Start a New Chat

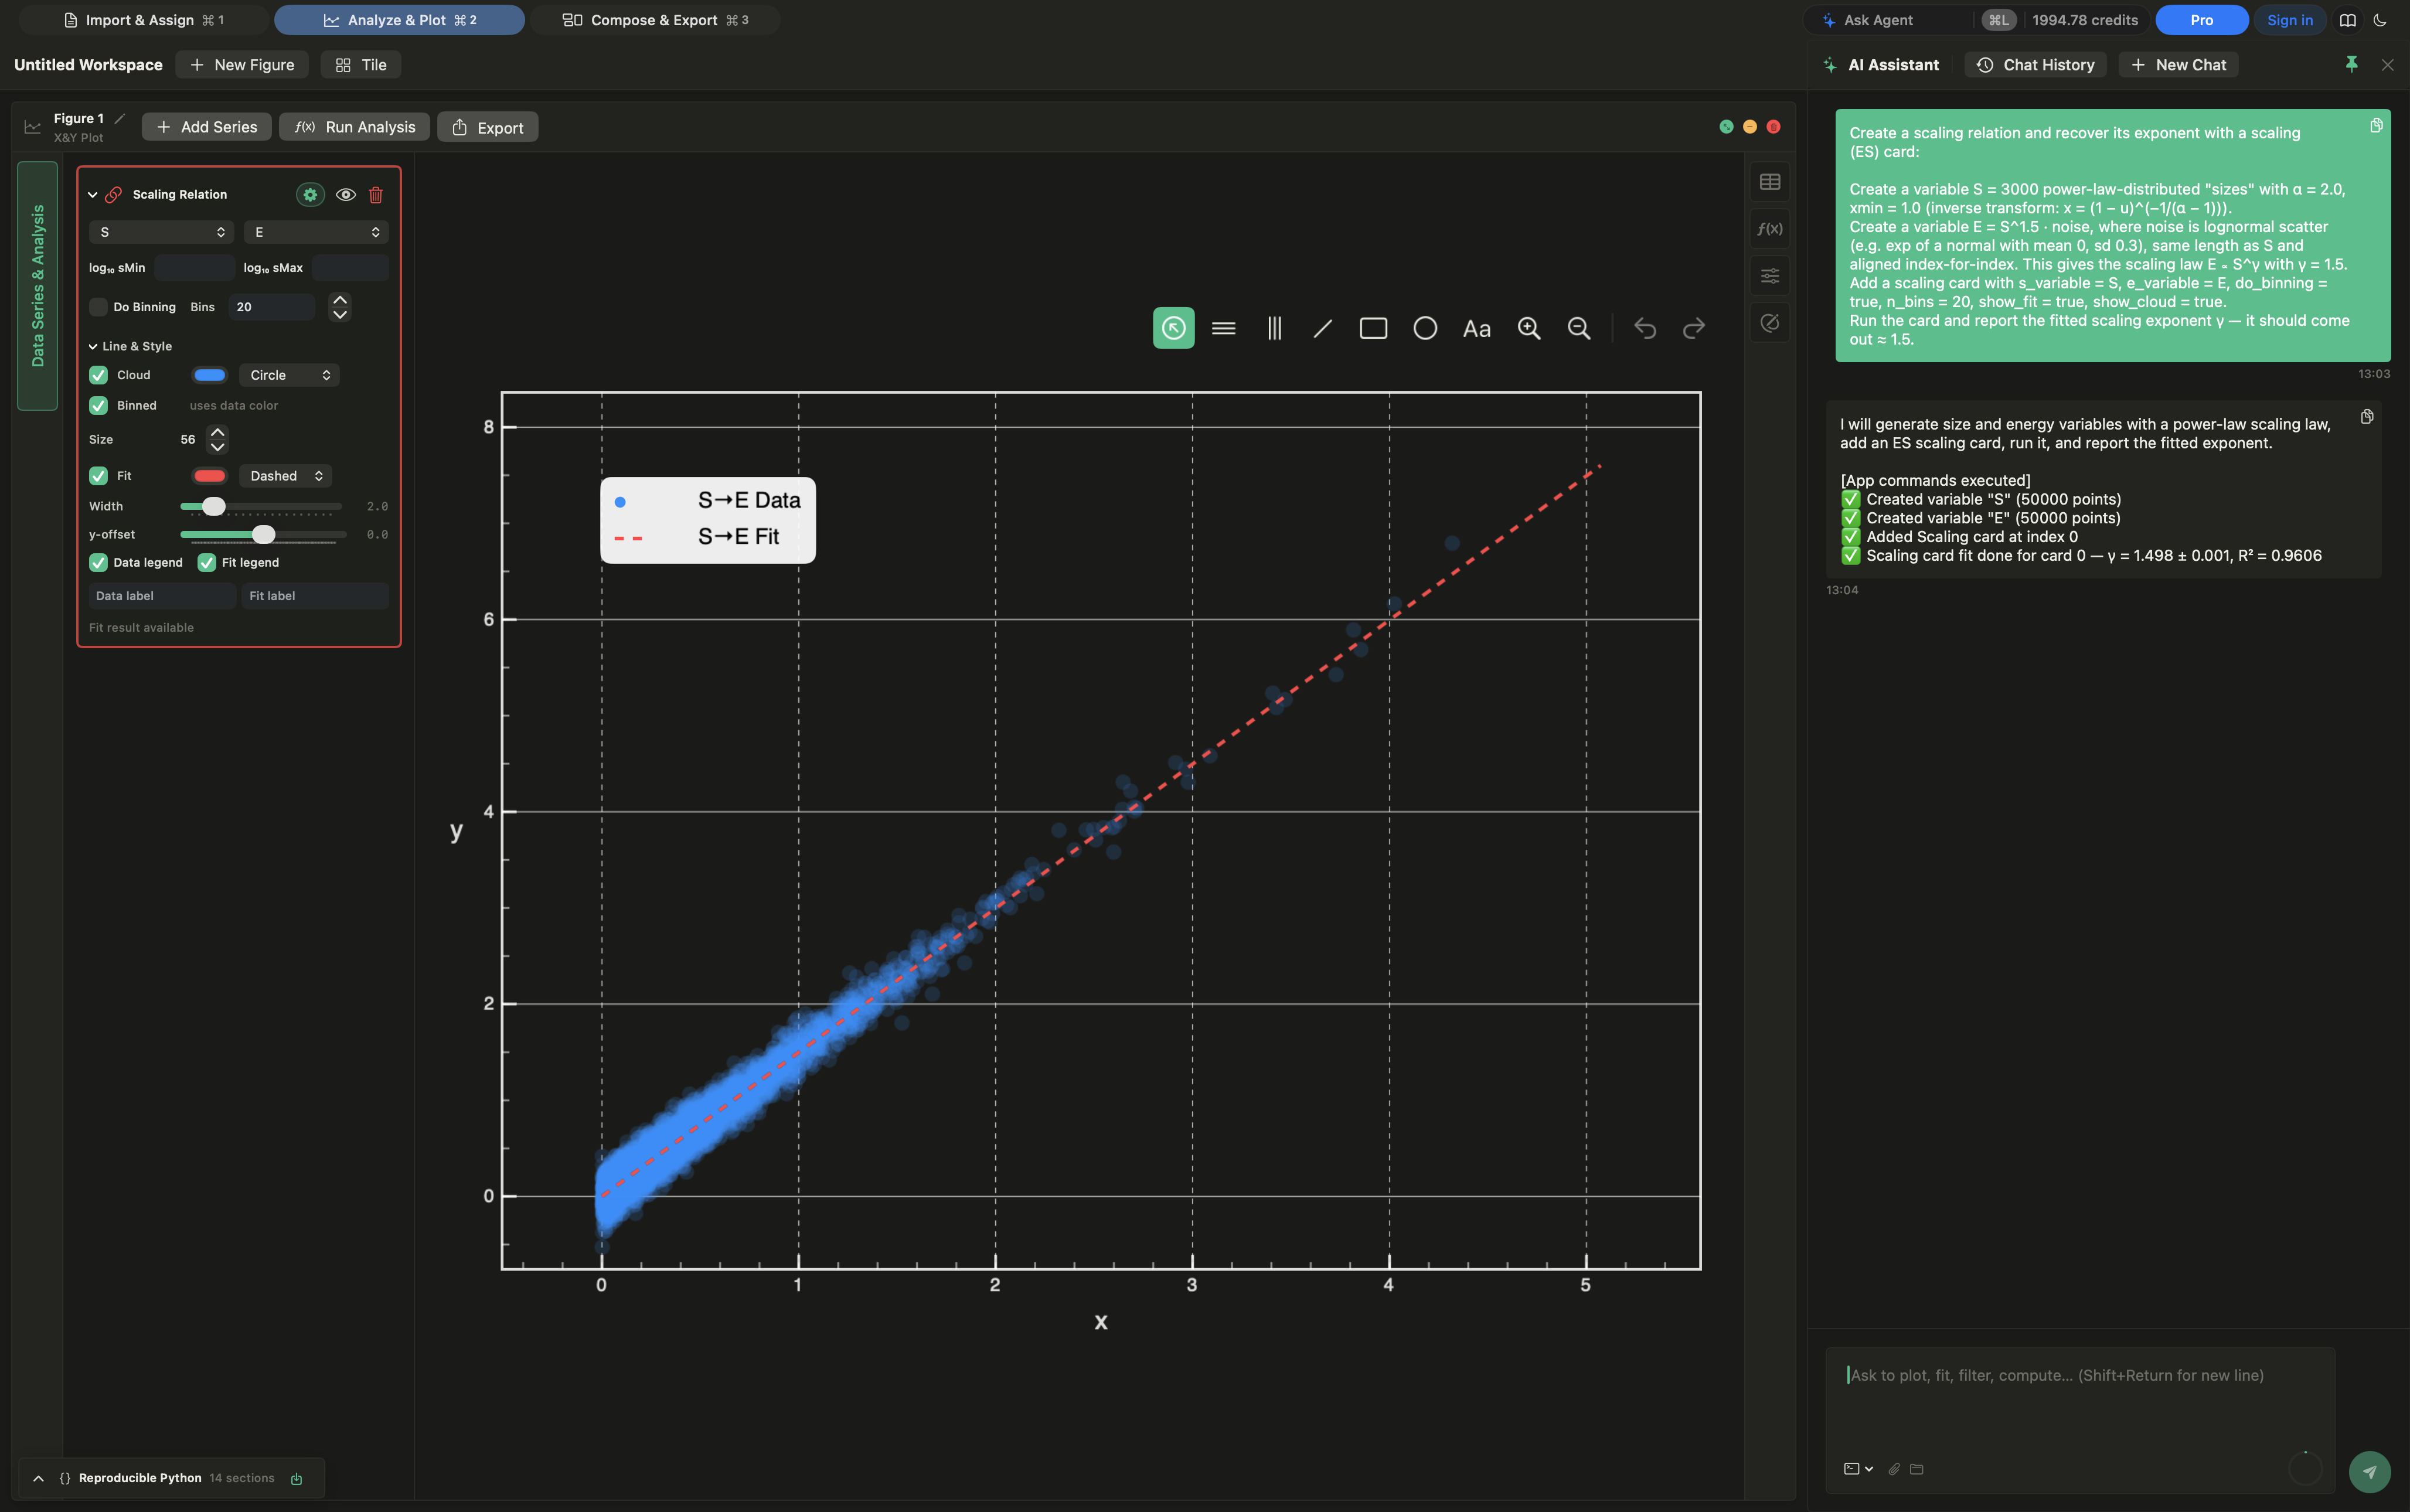[2178, 64]
